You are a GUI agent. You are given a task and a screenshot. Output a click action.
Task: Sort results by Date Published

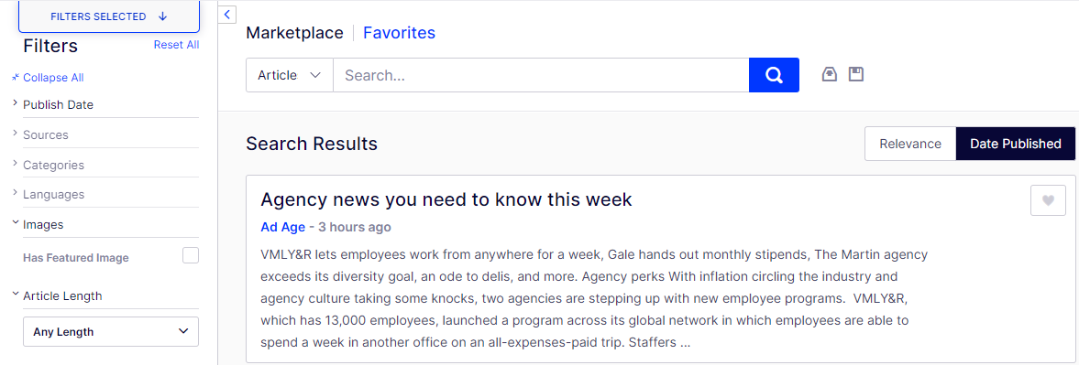(x=1016, y=145)
